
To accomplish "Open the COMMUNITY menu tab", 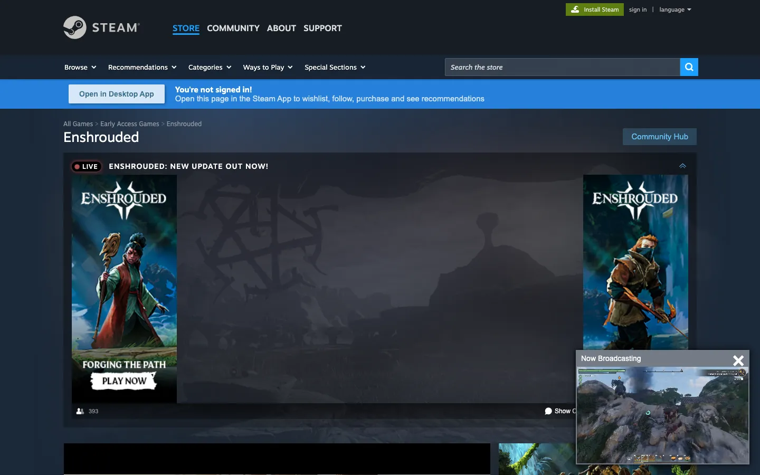I will [233, 28].
